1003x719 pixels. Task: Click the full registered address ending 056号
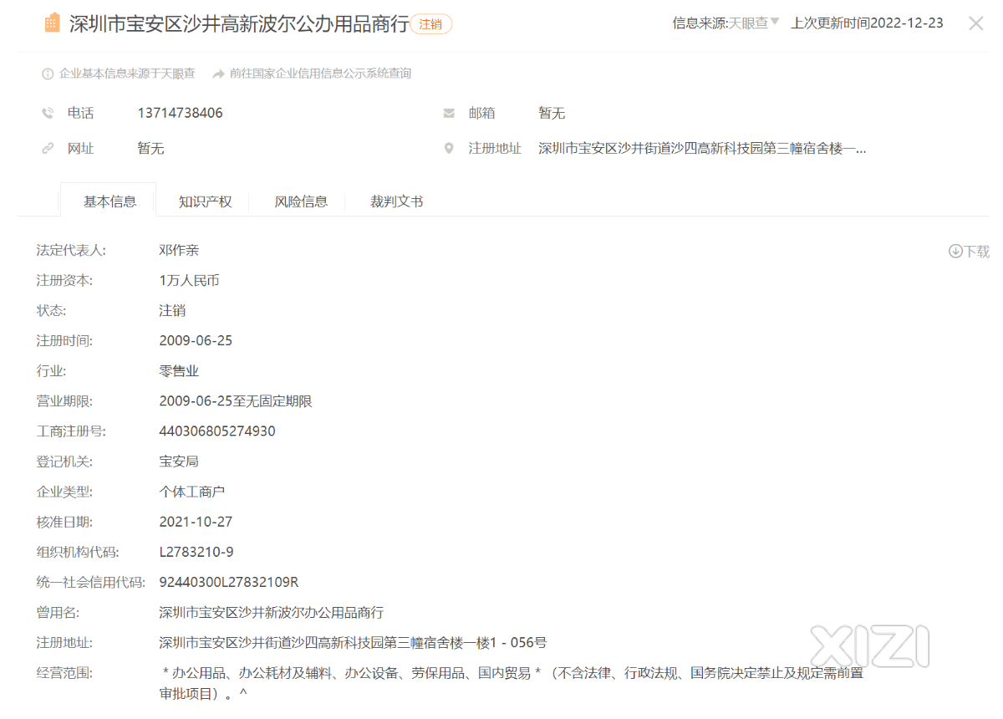tap(353, 643)
